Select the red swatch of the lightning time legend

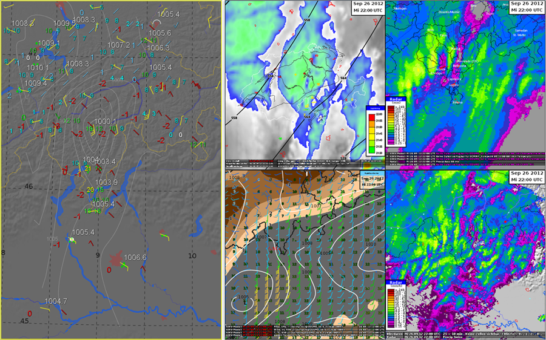pos(371,118)
